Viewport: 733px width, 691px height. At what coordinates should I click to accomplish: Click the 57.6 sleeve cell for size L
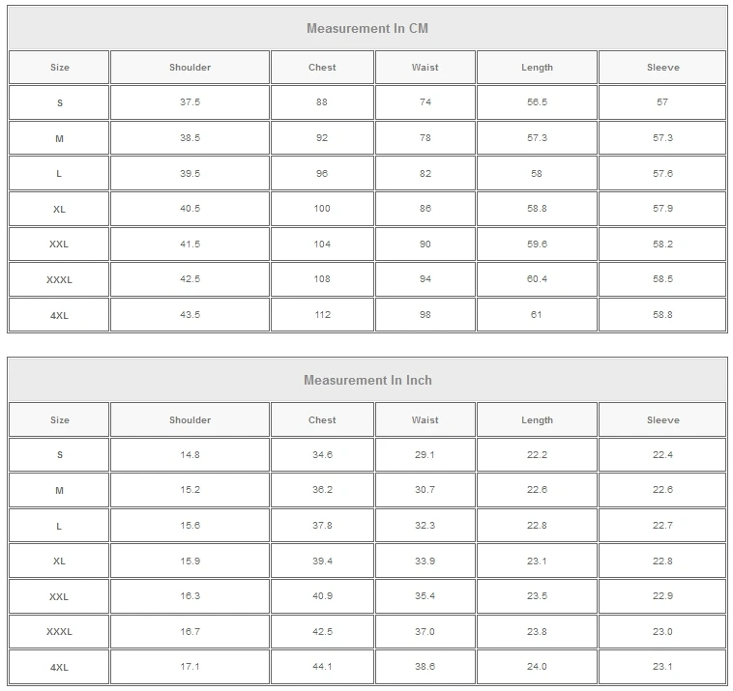(x=662, y=174)
